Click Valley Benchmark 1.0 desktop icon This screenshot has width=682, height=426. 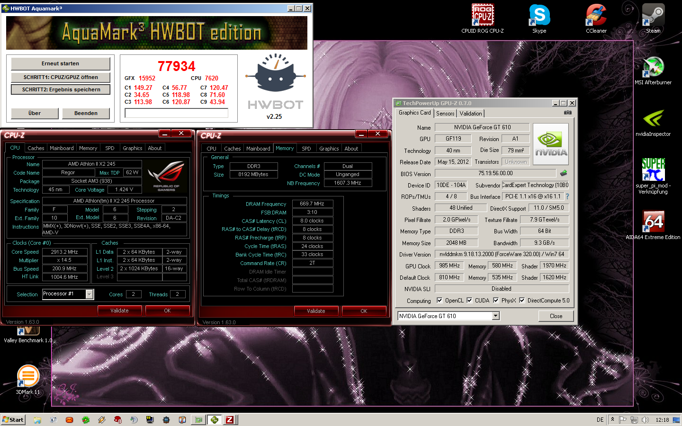click(28, 334)
